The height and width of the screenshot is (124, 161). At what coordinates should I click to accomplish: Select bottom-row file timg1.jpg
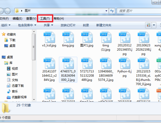[49, 94]
